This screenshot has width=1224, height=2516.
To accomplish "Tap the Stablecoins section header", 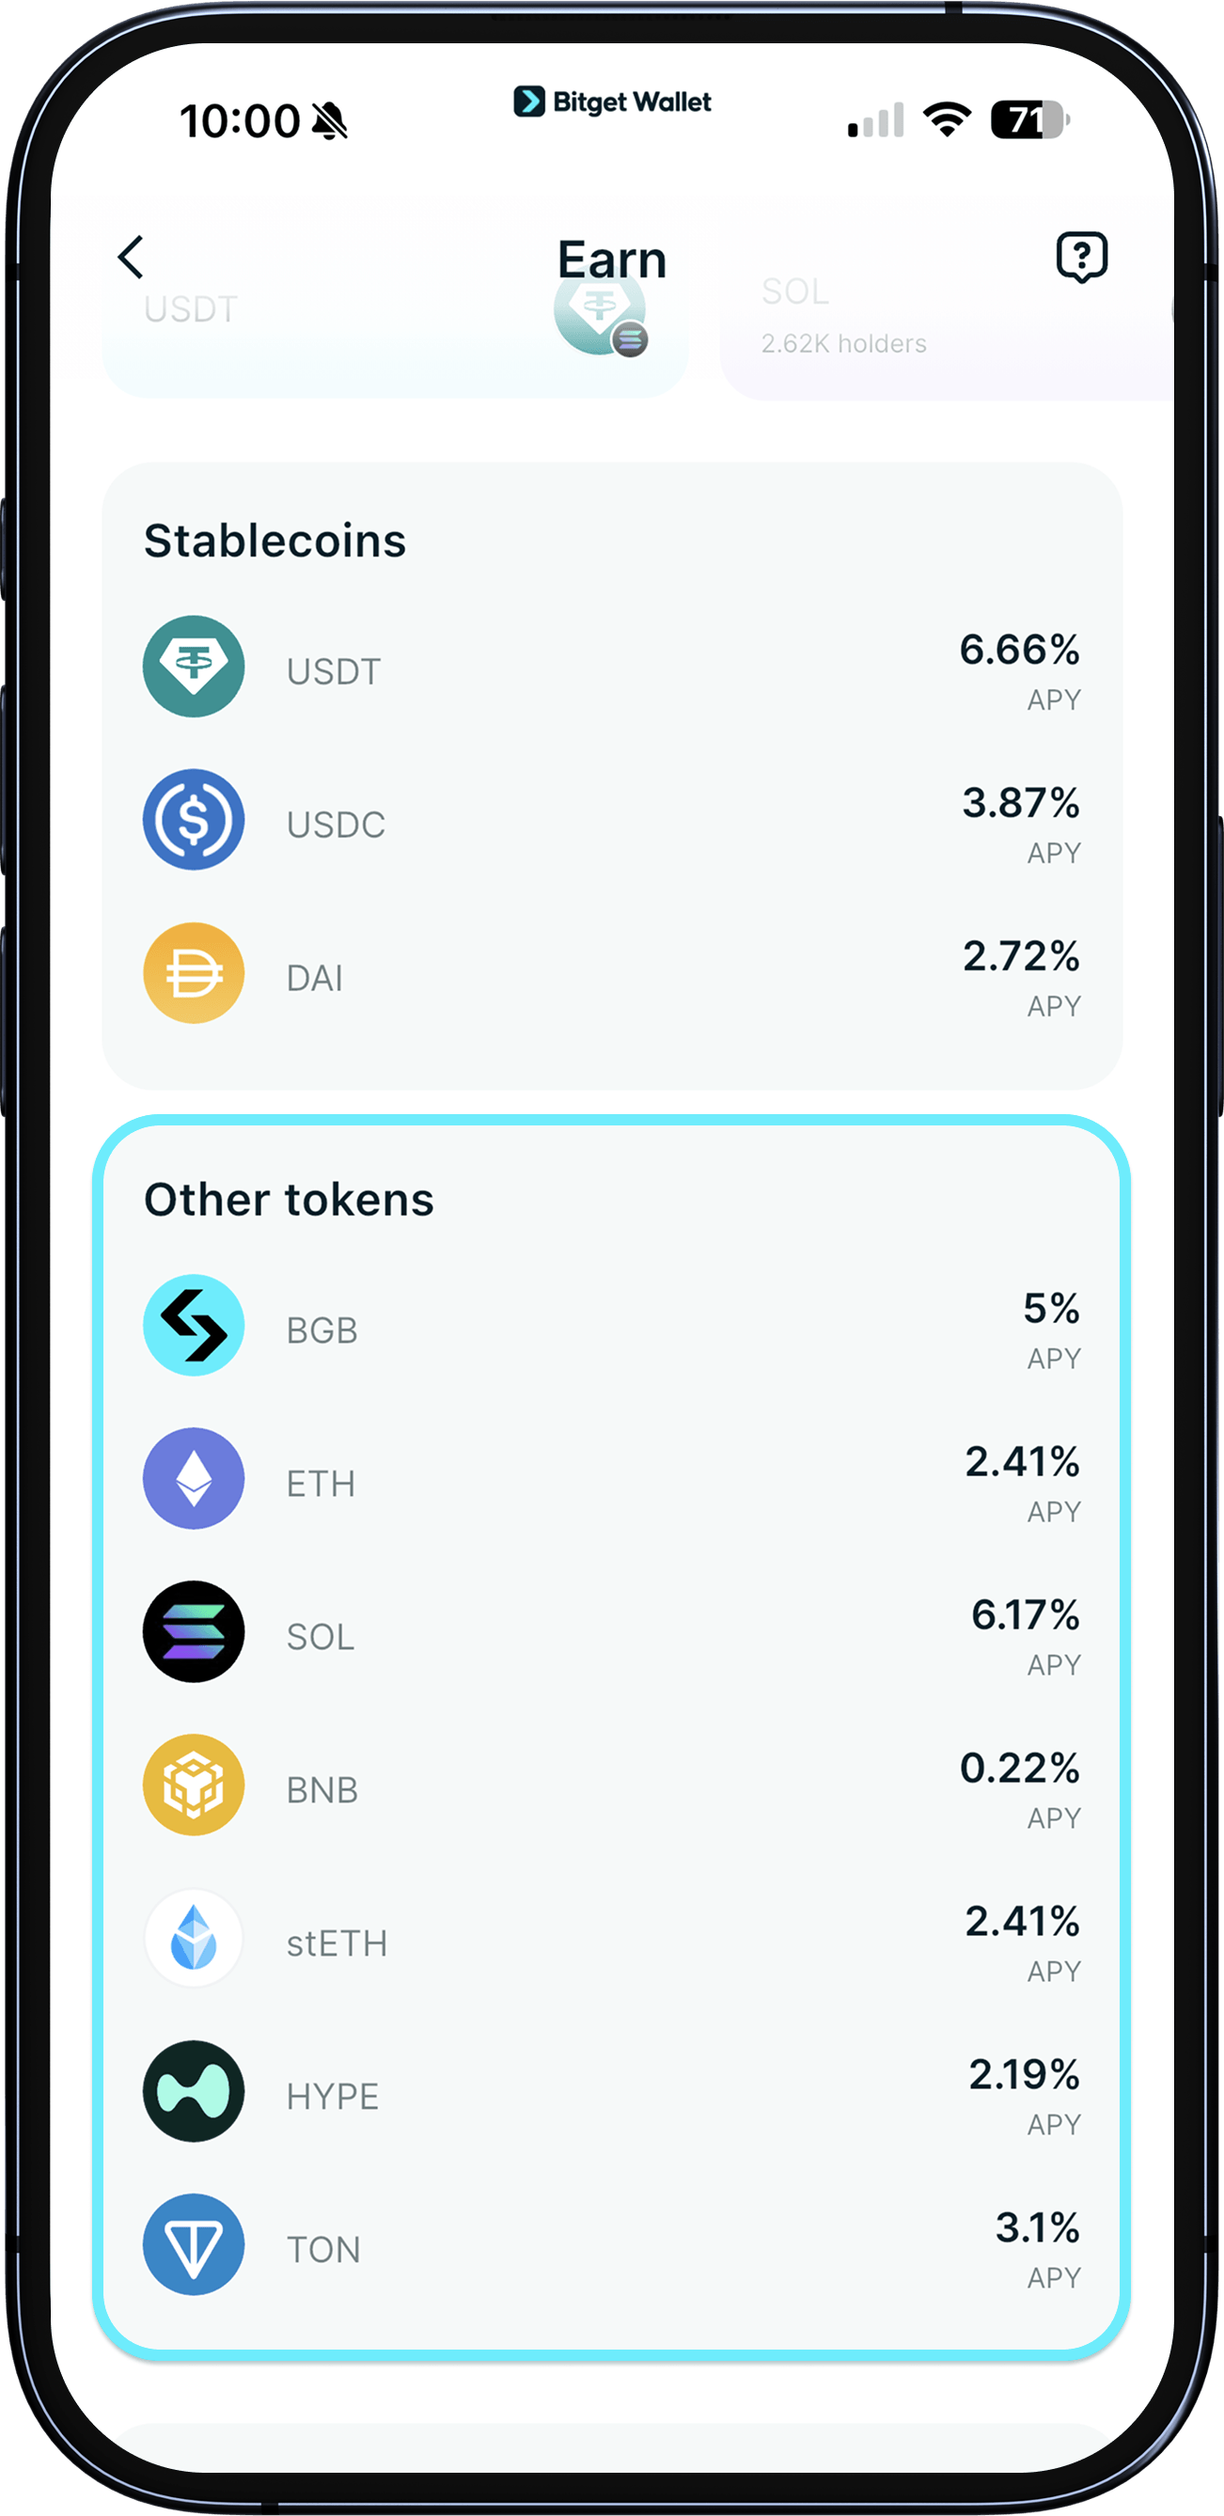I will point(276,542).
